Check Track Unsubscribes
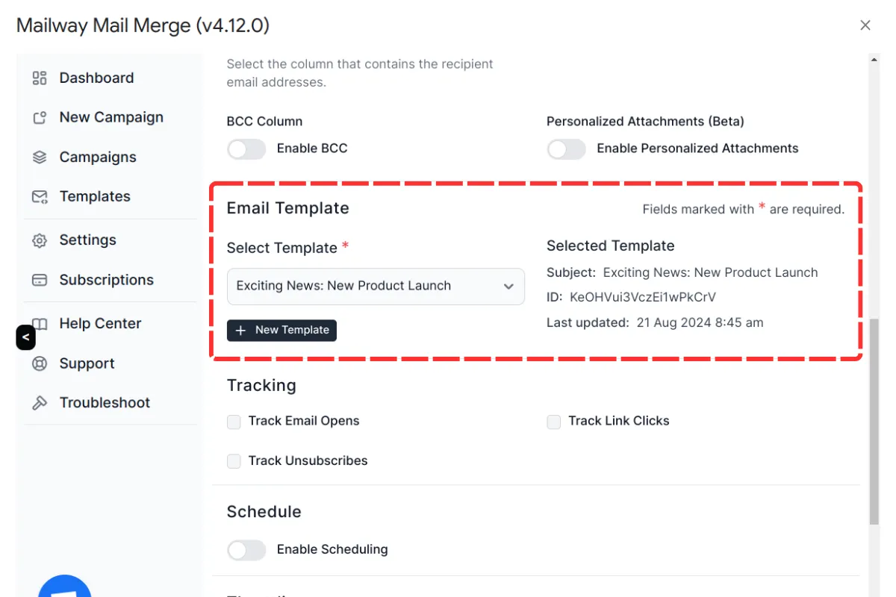Image resolution: width=896 pixels, height=597 pixels. [x=234, y=461]
